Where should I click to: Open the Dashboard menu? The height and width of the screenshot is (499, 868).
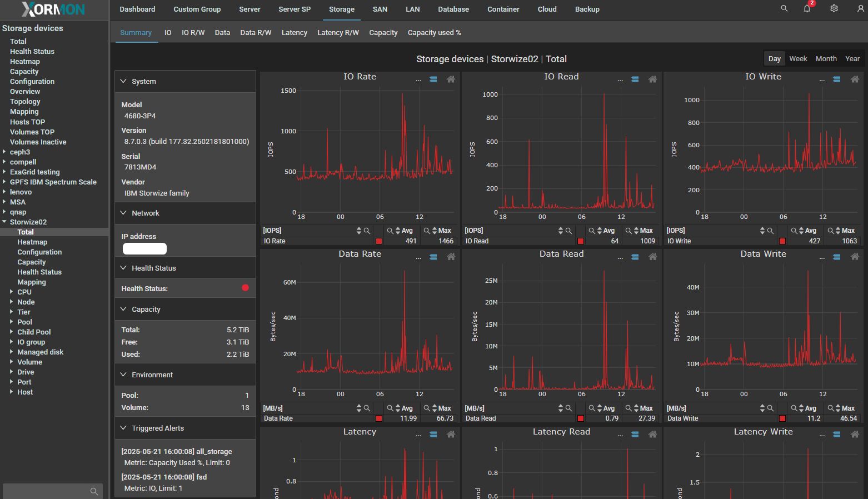click(137, 9)
